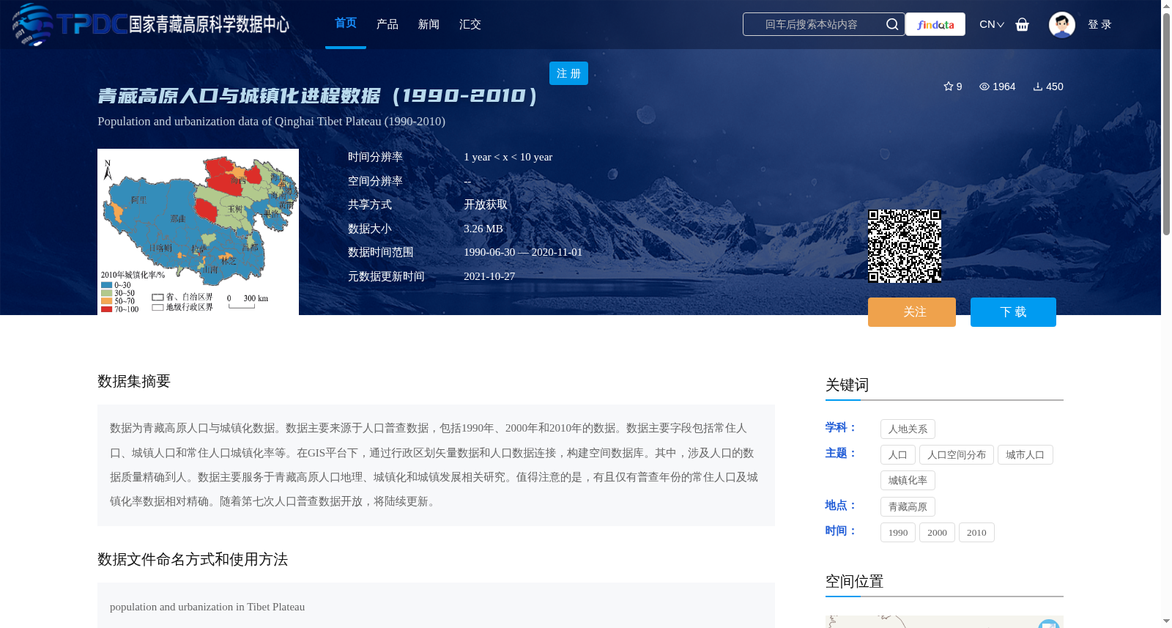Viewport: 1172px width, 628px height.
Task: Select the 城市人口 keyword tag
Action: pos(1025,455)
